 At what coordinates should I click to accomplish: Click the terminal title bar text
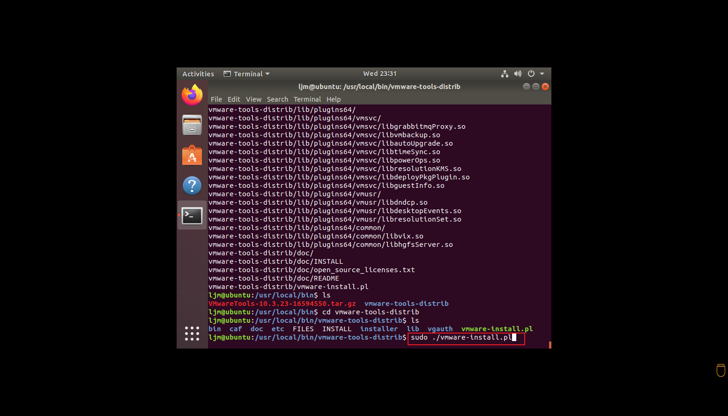tap(379, 87)
